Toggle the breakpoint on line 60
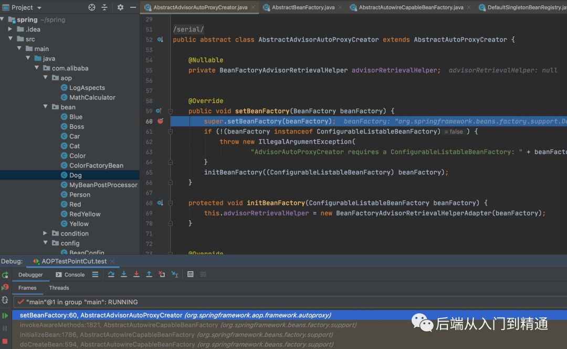 pyautogui.click(x=160, y=121)
